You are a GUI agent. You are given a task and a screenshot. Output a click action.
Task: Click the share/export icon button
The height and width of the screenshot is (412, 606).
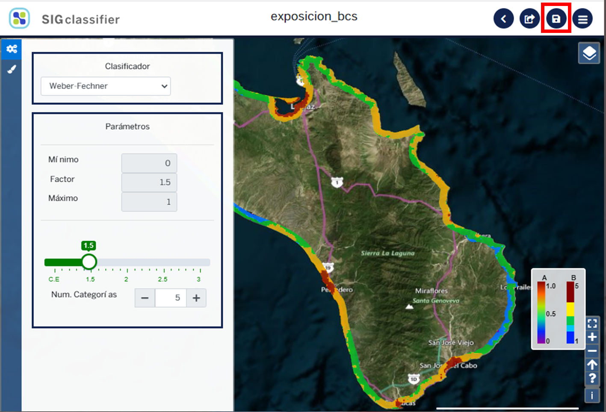[x=529, y=19]
